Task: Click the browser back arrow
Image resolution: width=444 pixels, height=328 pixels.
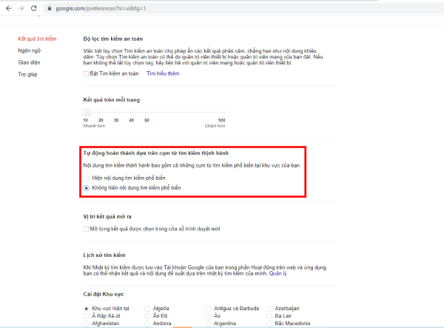Action: point(8,8)
